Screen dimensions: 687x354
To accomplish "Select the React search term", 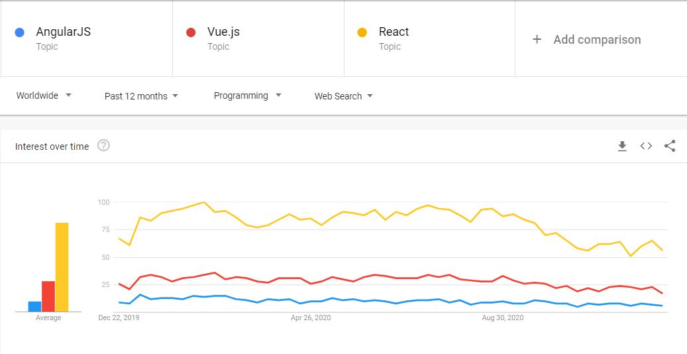I will pyautogui.click(x=394, y=32).
